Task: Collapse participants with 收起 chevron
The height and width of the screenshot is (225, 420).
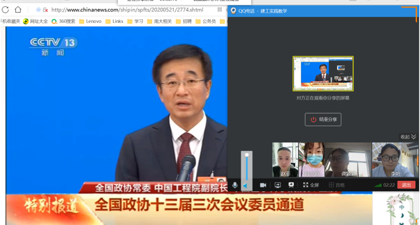Action: [408, 137]
